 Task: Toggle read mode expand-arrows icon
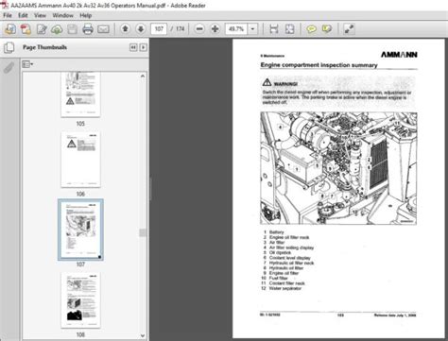[x=349, y=29]
